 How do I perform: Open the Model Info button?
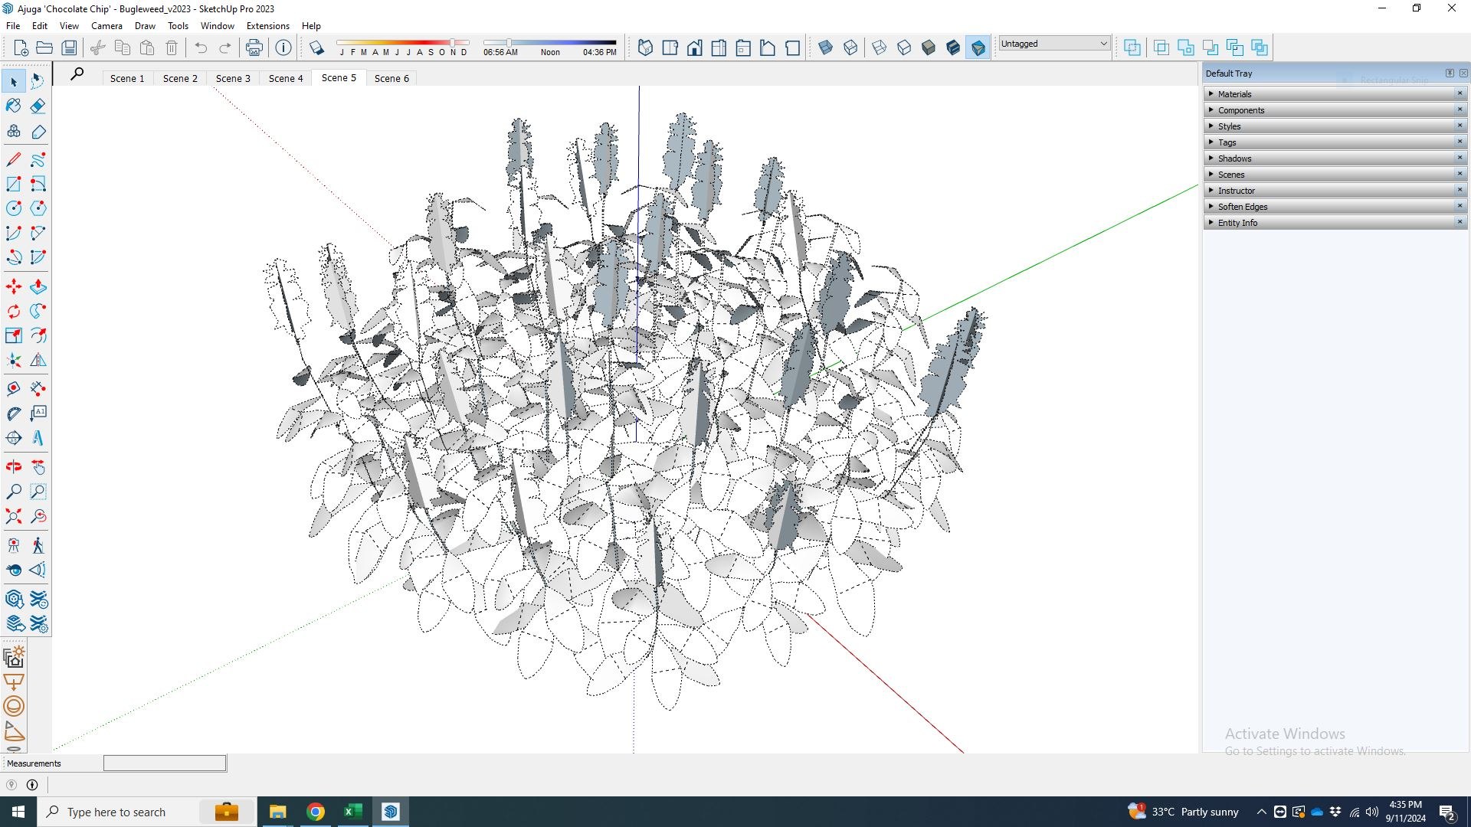(283, 47)
